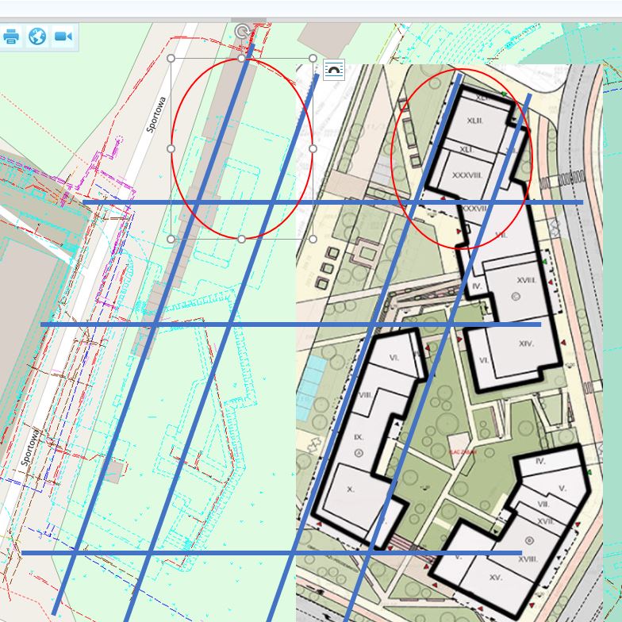Click the XV. building label
This screenshot has height=622, width=622.
pyautogui.click(x=495, y=578)
